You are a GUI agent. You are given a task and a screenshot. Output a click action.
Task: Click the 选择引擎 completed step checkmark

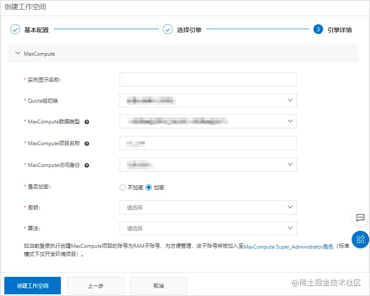(168, 29)
